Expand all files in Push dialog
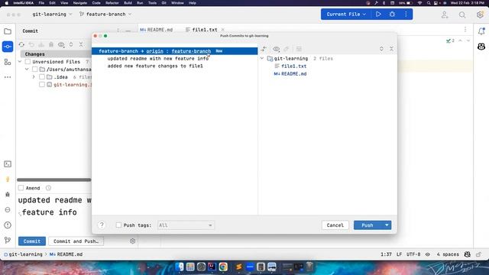Viewport: 489px width, 275px height. tap(381, 49)
